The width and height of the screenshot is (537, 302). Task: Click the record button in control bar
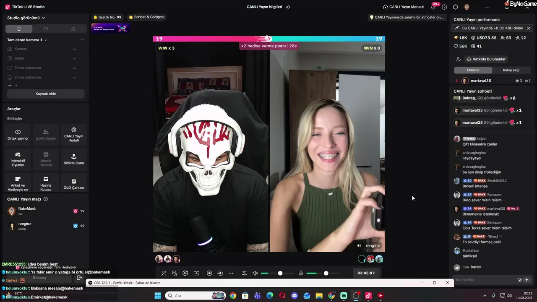[209, 273]
